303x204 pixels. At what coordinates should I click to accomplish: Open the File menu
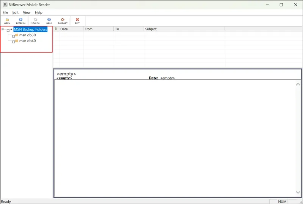[x=5, y=12]
